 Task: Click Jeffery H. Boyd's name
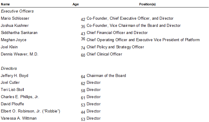coord(14,75)
